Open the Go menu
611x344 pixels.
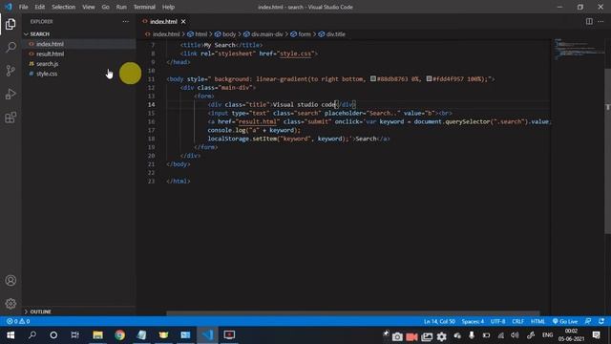pyautogui.click(x=106, y=7)
